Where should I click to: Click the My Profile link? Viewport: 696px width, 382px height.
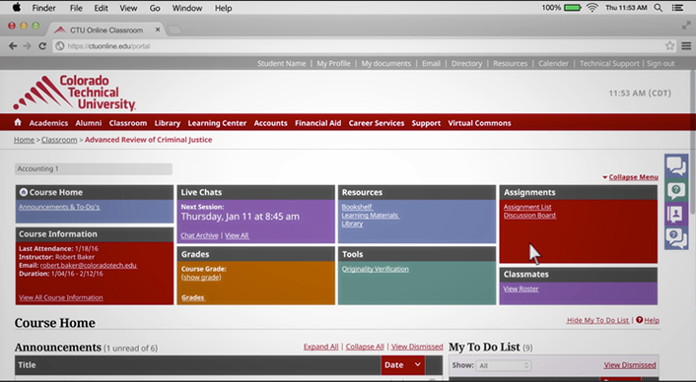tap(333, 63)
